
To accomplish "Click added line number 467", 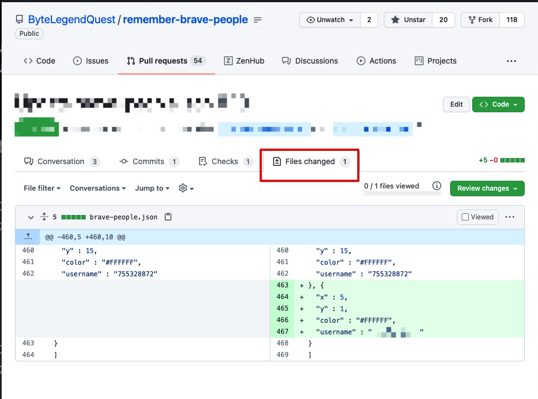I will [x=283, y=332].
